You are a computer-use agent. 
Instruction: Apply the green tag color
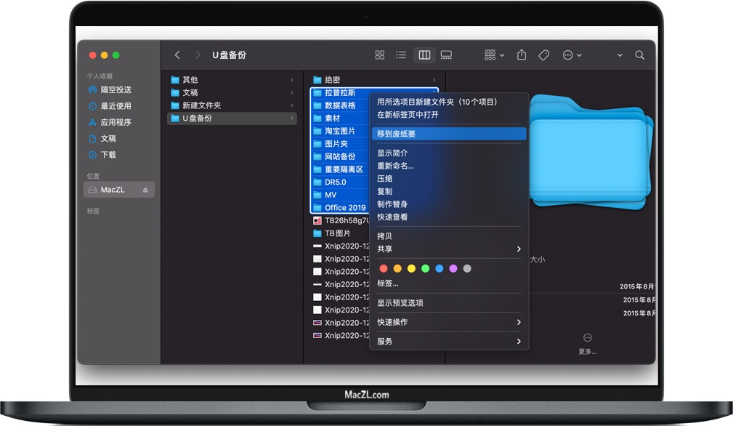click(426, 268)
